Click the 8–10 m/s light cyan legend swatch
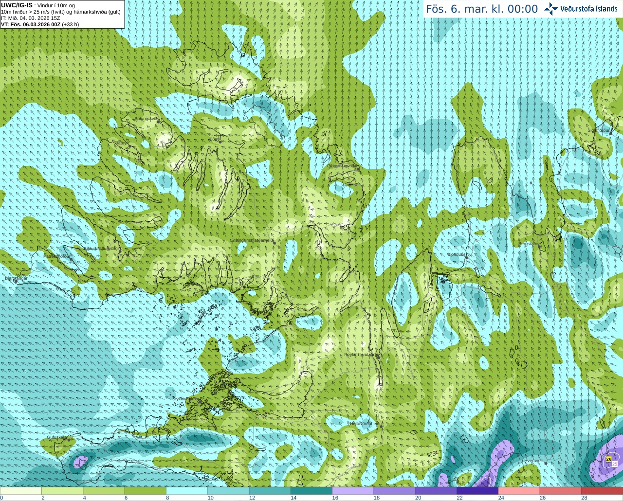Image resolution: width=623 pixels, height=501 pixels. click(x=187, y=491)
